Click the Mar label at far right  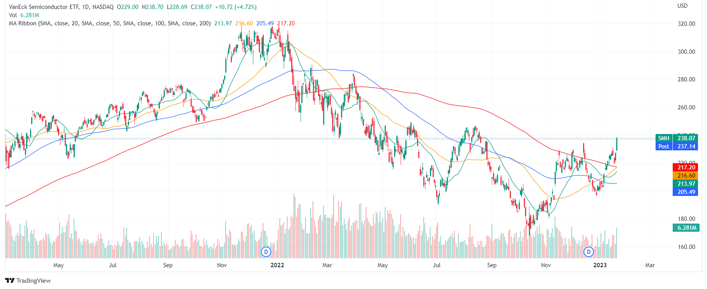point(650,265)
